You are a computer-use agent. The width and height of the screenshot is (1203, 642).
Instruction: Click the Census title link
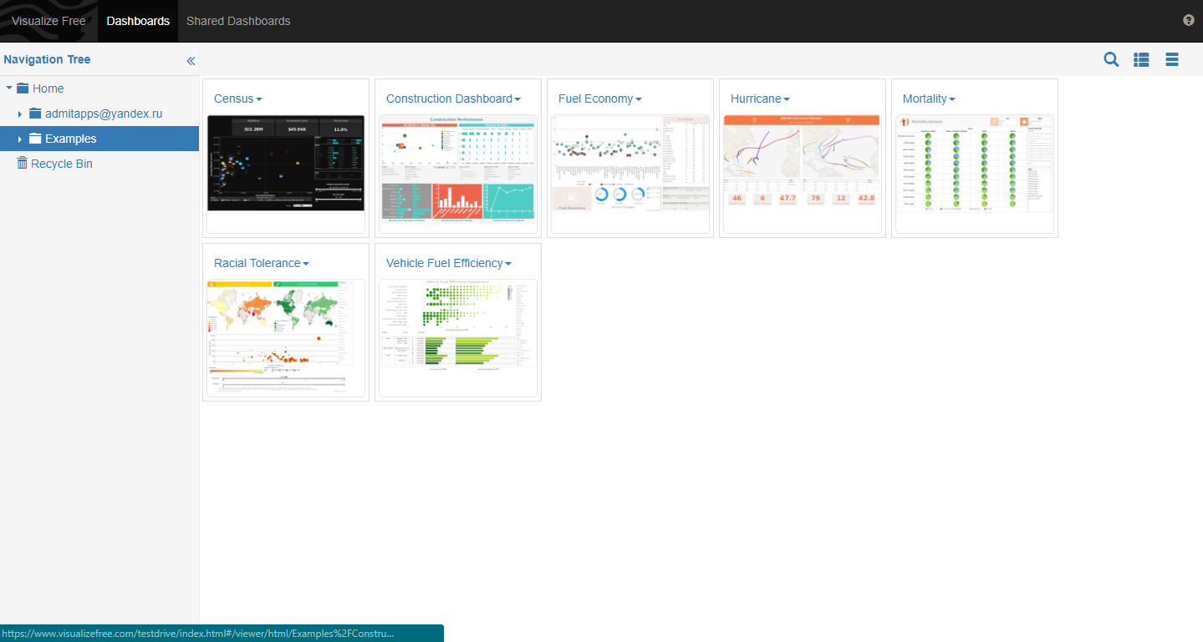click(233, 99)
